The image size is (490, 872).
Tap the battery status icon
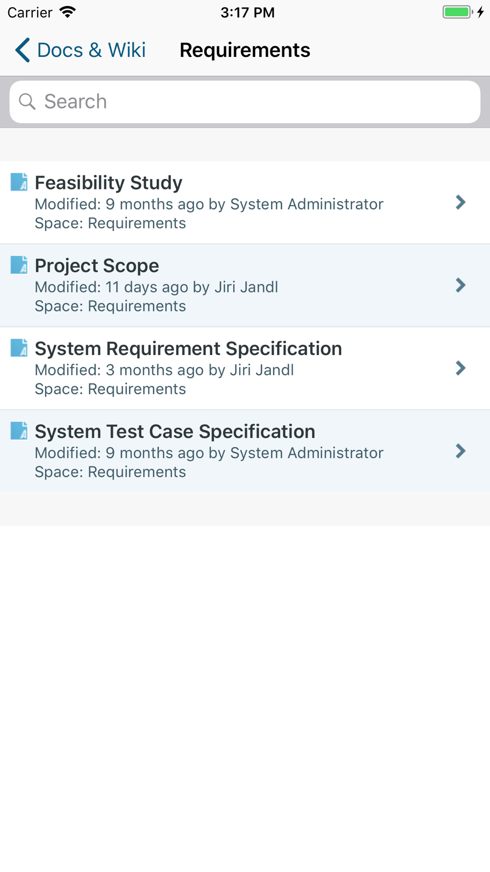458,12
